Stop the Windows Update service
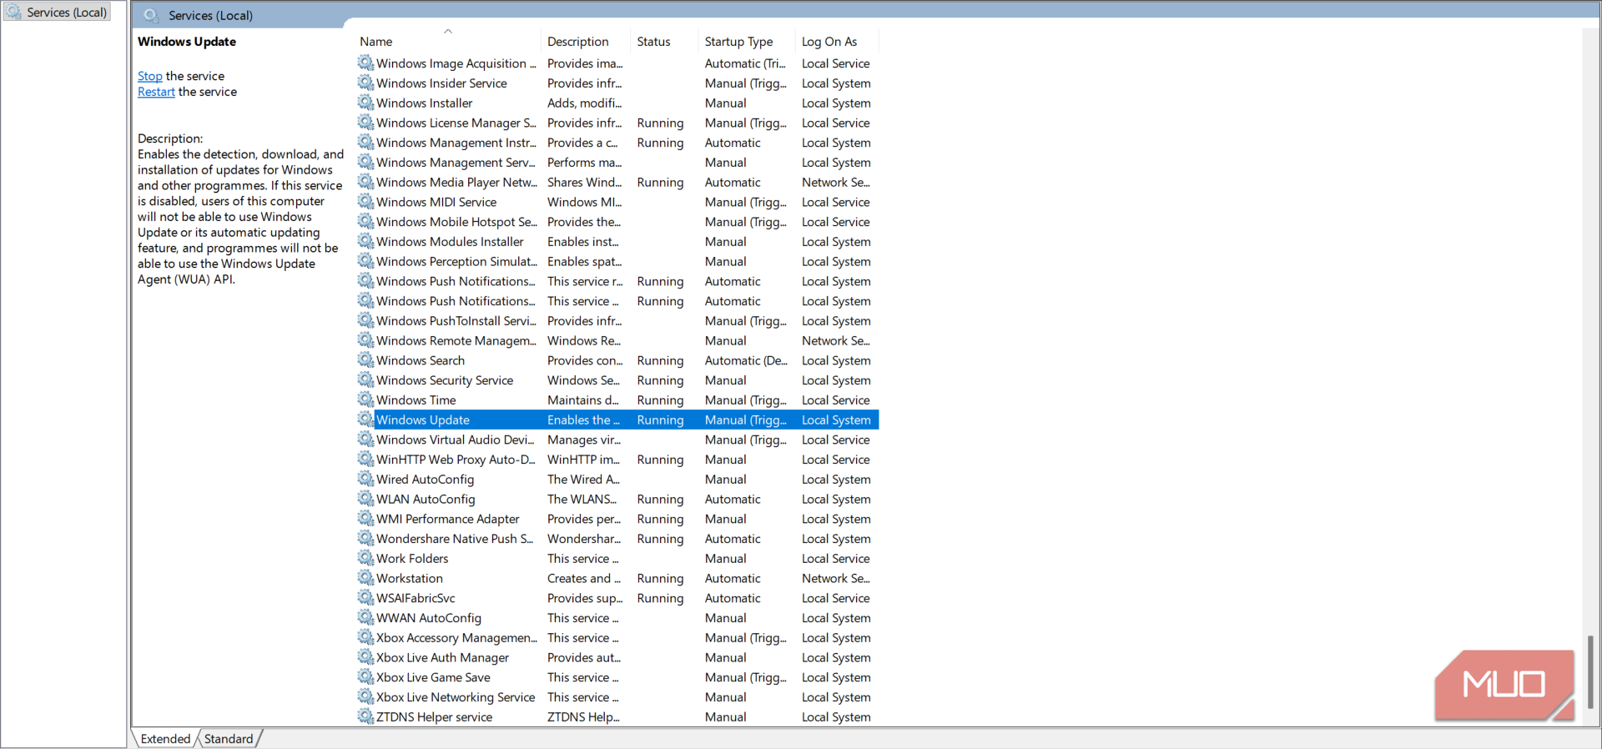 (x=150, y=76)
